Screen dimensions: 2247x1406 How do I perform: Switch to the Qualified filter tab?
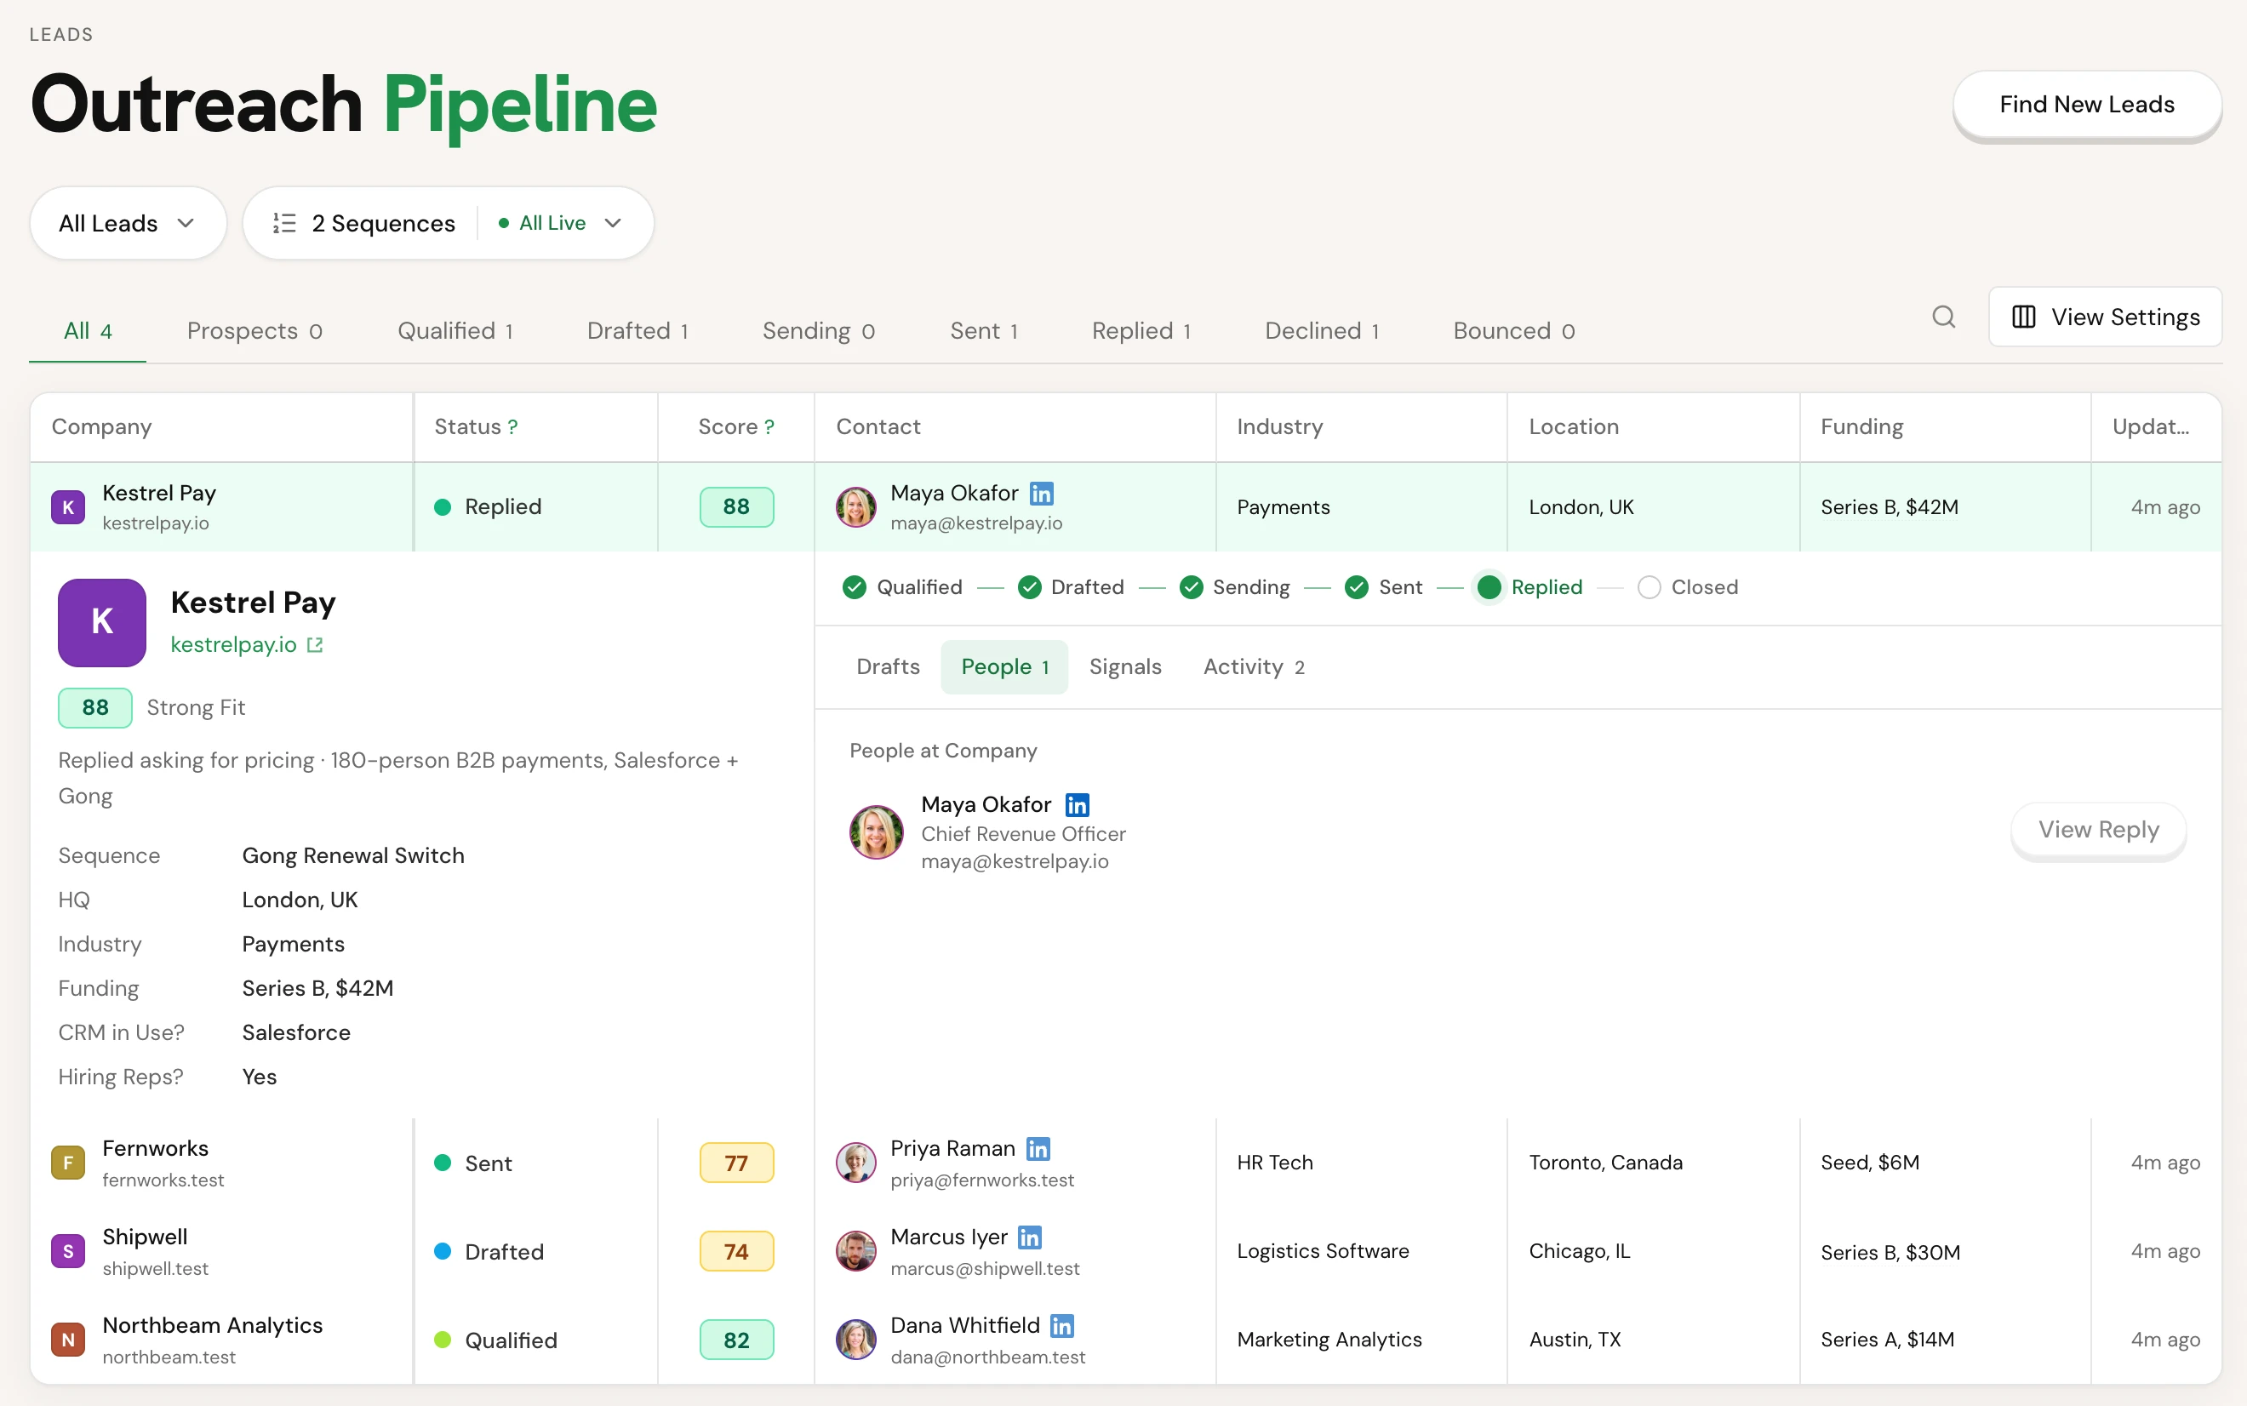455,331
